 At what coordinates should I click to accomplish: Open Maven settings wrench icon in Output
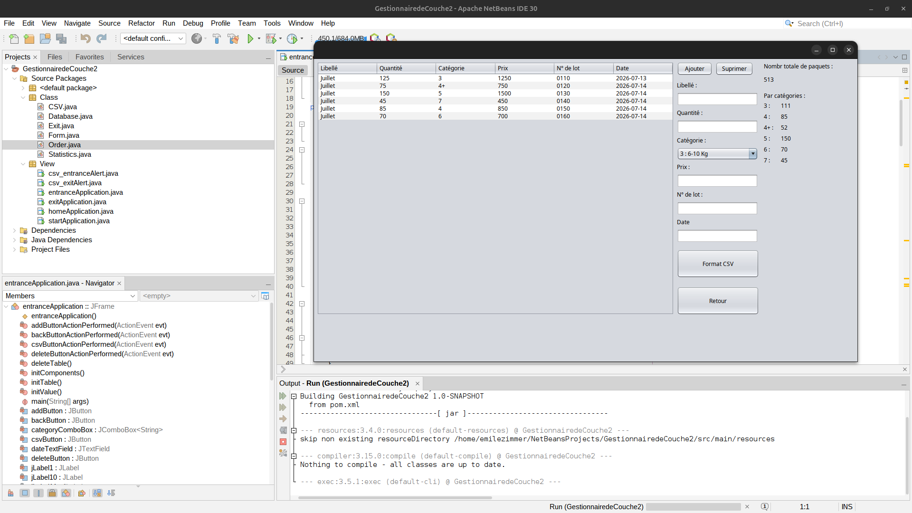(283, 453)
